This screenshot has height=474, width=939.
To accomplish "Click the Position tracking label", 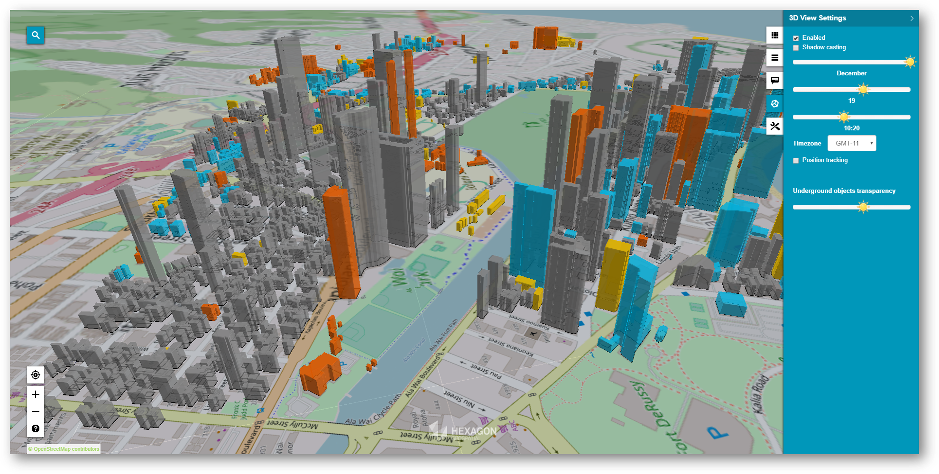I will tap(825, 160).
